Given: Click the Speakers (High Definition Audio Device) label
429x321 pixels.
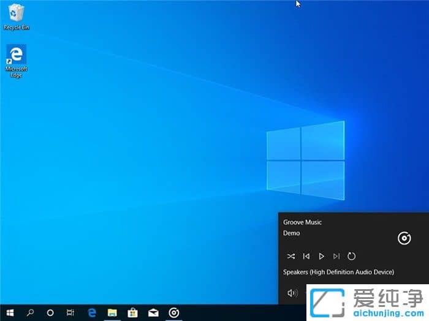Looking at the screenshot, I should [x=338, y=272].
